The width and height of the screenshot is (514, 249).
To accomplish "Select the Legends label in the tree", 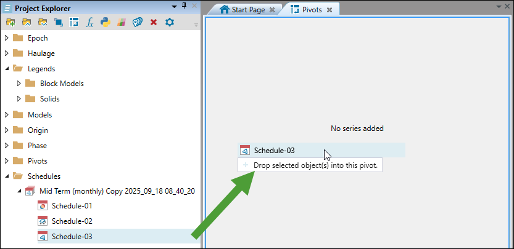I will click(41, 69).
